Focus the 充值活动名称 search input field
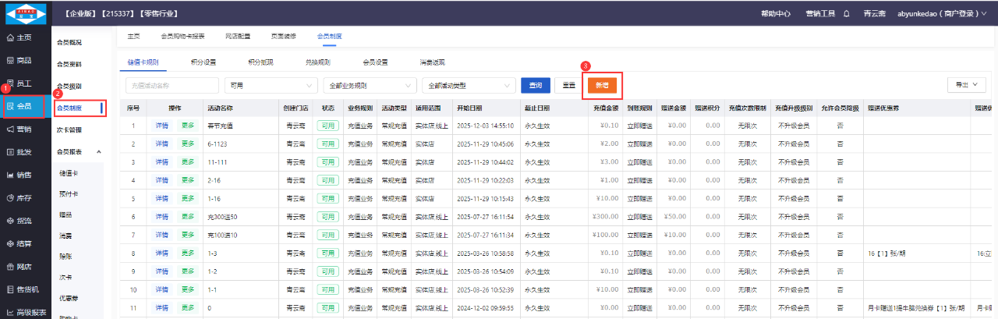 pos(171,85)
